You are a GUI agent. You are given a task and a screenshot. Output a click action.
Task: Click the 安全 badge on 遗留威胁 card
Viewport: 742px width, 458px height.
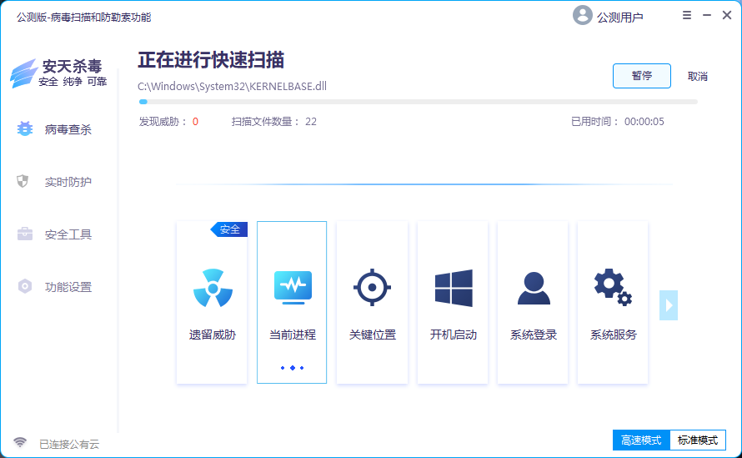pyautogui.click(x=229, y=229)
